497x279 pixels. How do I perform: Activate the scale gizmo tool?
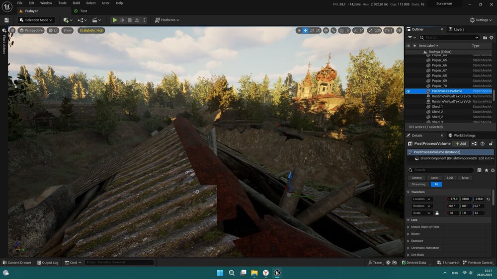[318, 30]
